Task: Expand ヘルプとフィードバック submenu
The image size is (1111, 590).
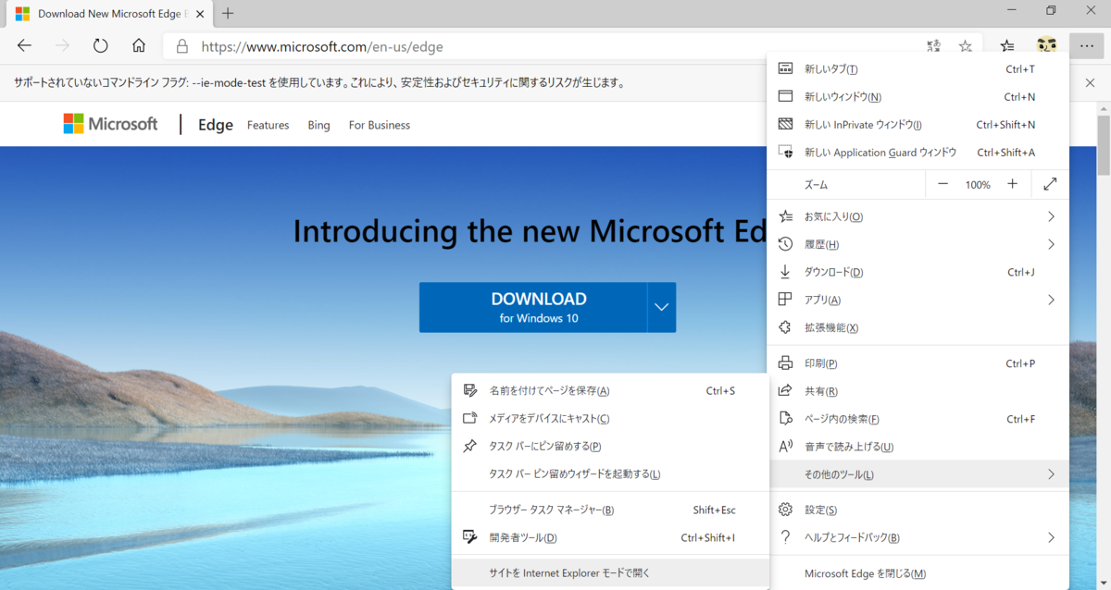Action: (x=918, y=537)
